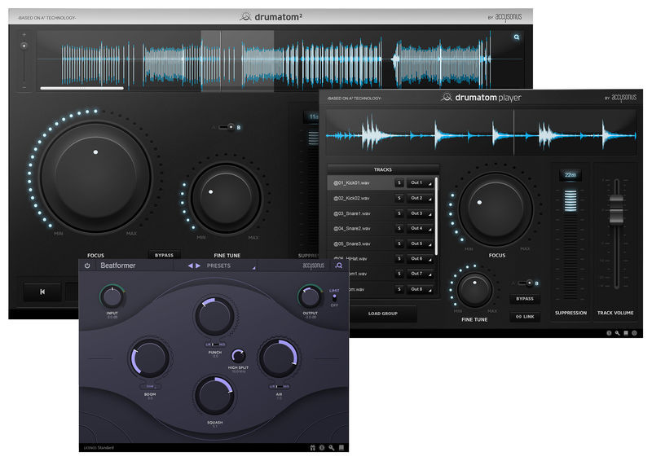Click the drumatom player waveform display
Image resolution: width=652 pixels, height=461 pixels.
point(481,133)
